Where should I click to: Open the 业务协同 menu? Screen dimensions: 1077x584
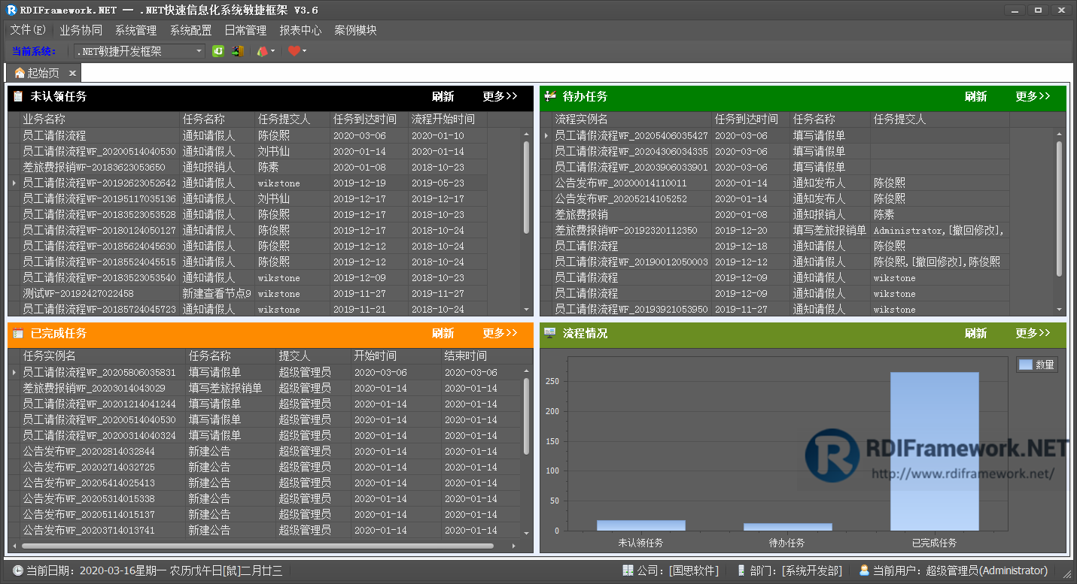tap(81, 30)
